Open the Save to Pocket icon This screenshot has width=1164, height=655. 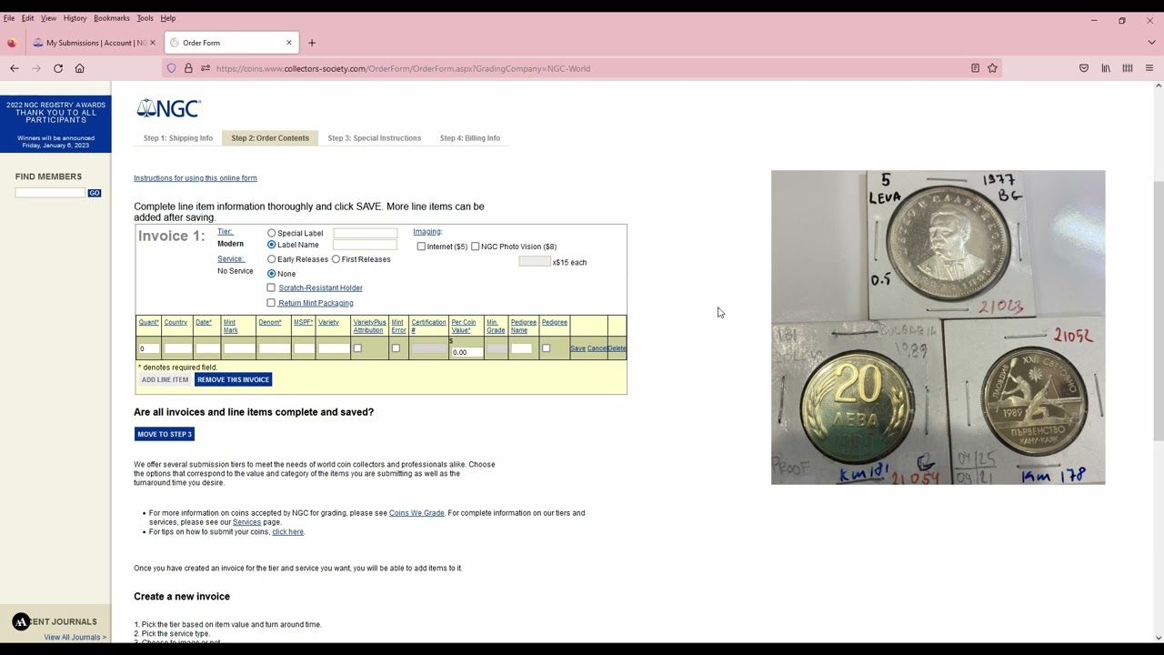pyautogui.click(x=1084, y=68)
